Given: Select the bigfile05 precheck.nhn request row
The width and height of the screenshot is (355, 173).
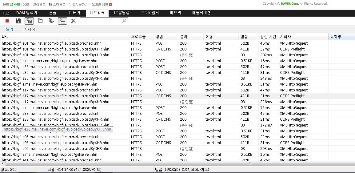Looking at the screenshot, I should coord(177,137).
